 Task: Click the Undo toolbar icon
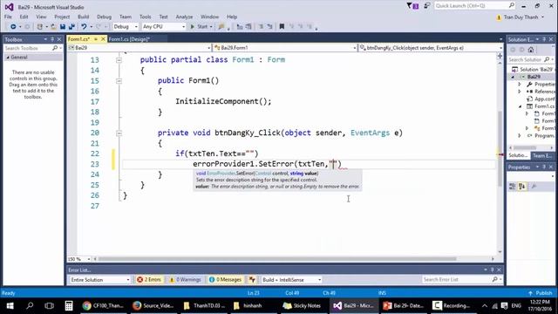click(x=84, y=27)
